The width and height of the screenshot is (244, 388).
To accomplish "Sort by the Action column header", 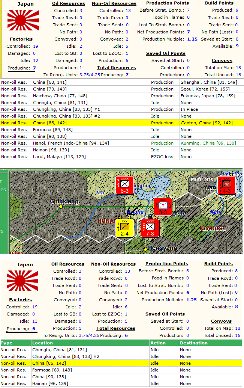I will point(164,343).
